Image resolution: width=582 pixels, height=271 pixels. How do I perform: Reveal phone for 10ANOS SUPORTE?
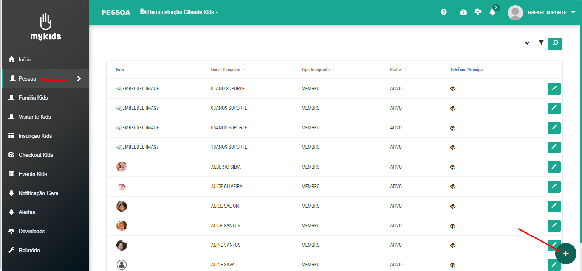tap(453, 147)
